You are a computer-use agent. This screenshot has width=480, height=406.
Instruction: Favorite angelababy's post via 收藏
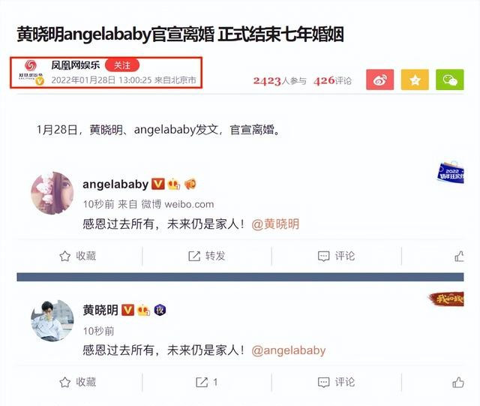point(78,256)
